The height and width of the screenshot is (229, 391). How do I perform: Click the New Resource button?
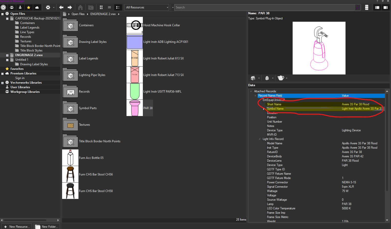click(17, 226)
